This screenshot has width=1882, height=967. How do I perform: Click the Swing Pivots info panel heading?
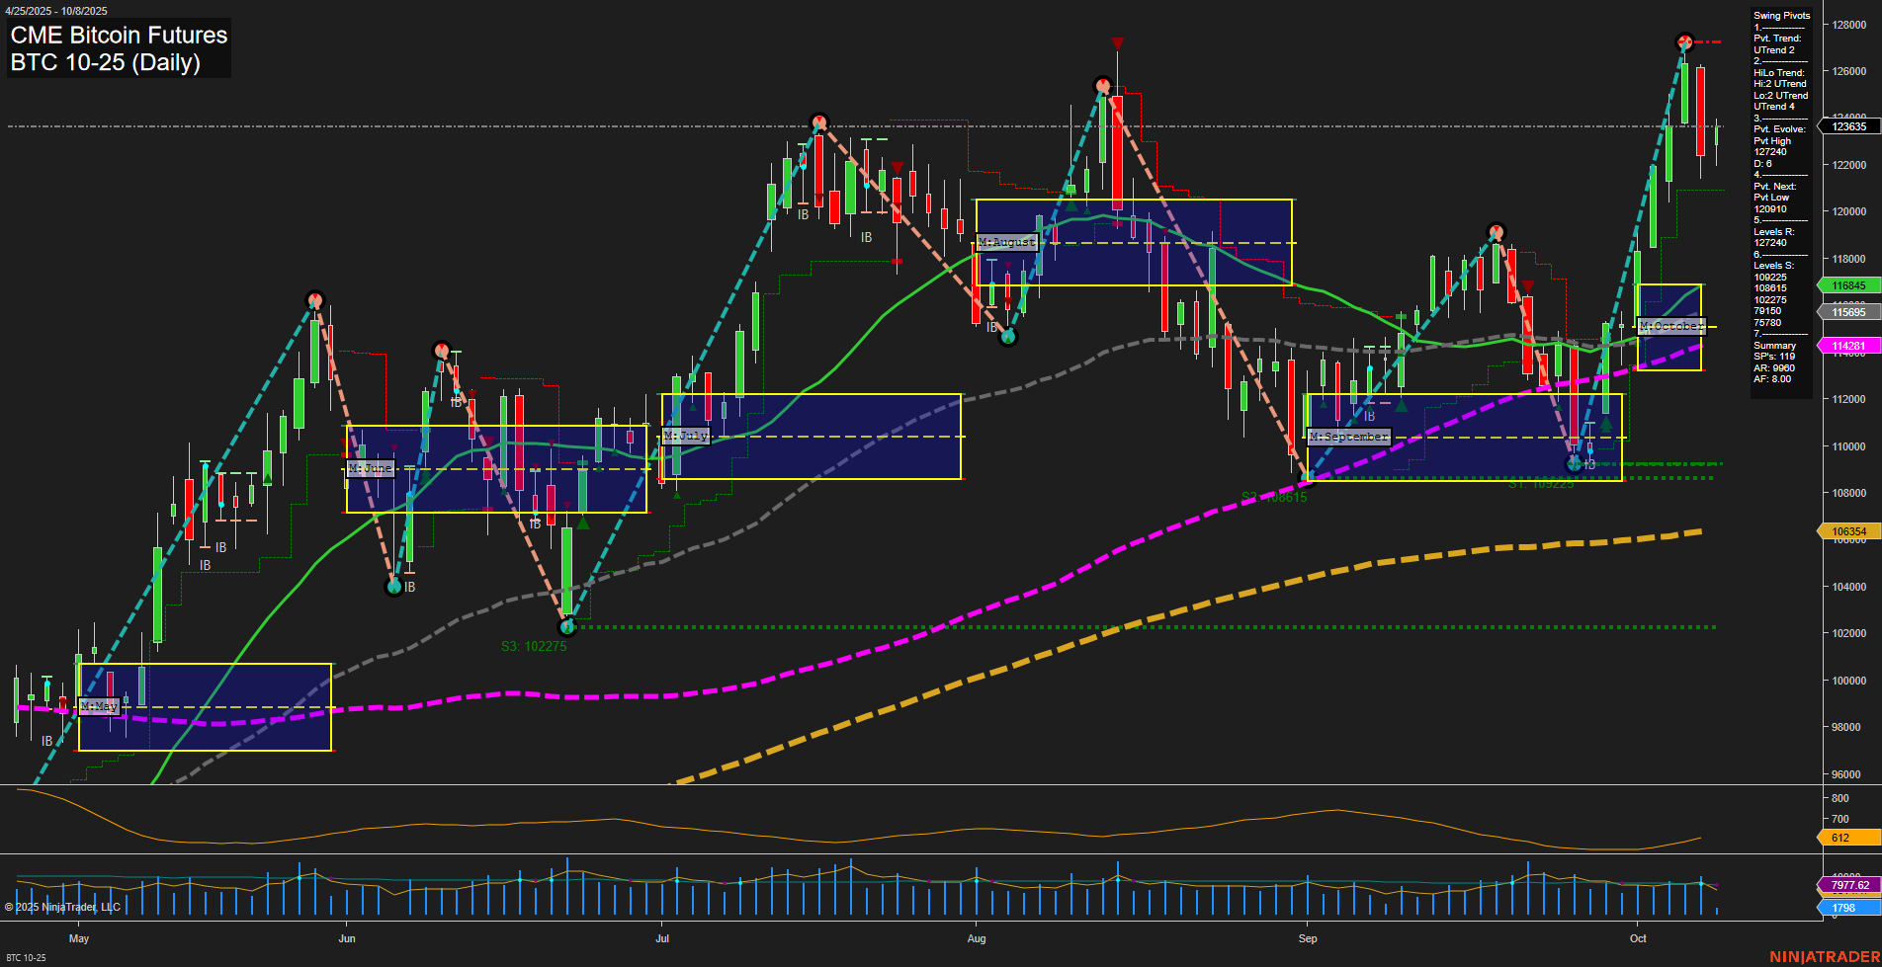click(x=1781, y=16)
